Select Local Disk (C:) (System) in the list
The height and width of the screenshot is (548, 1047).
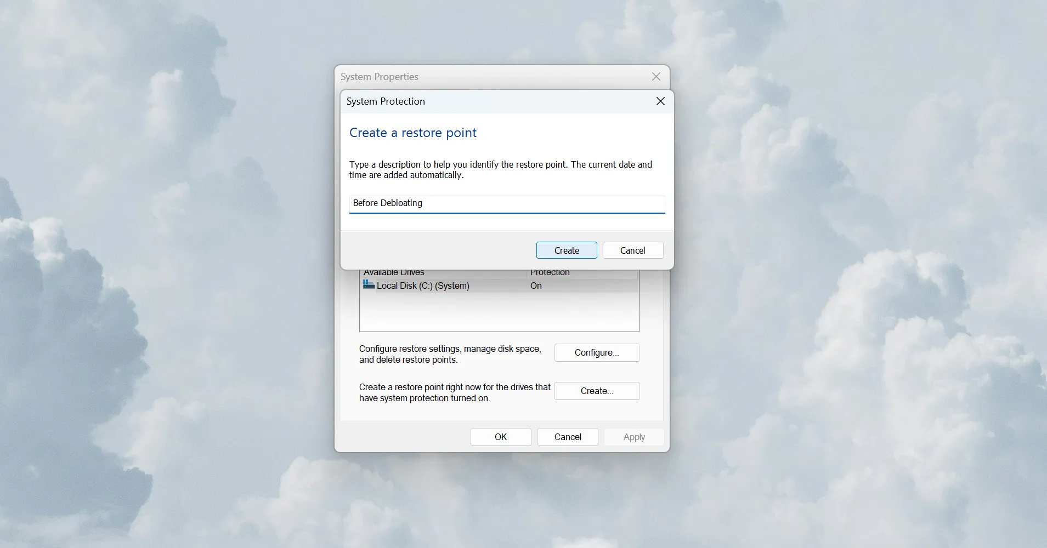point(423,286)
